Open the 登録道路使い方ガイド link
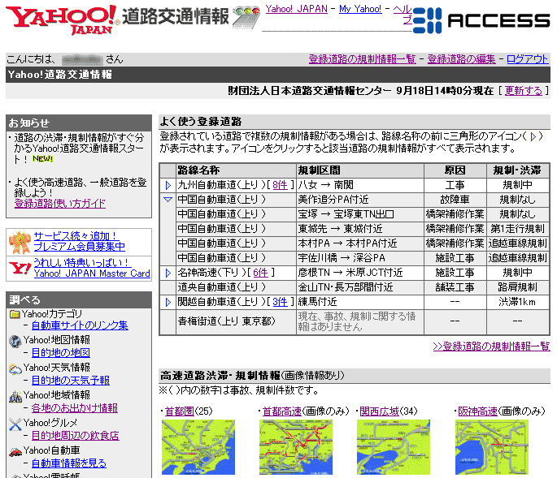557x478 pixels. coord(59,204)
